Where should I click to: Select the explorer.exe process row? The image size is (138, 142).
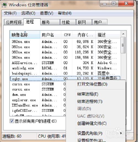[38, 100]
